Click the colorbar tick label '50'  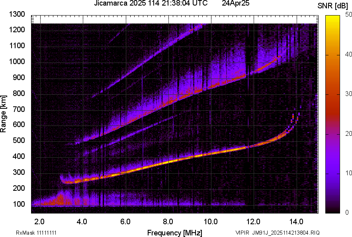(x=348, y=15)
